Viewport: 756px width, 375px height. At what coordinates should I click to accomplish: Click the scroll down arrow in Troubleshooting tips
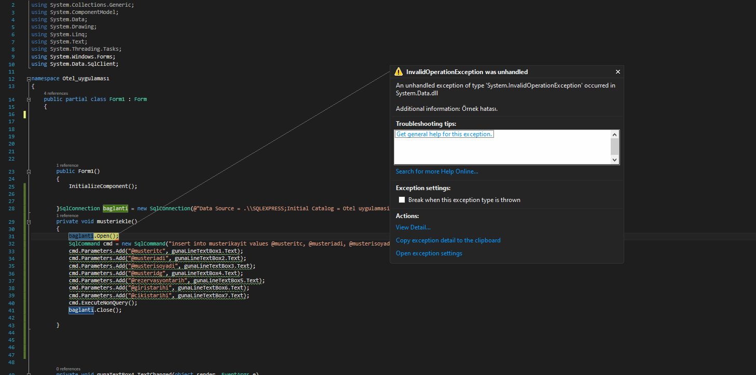tap(615, 160)
